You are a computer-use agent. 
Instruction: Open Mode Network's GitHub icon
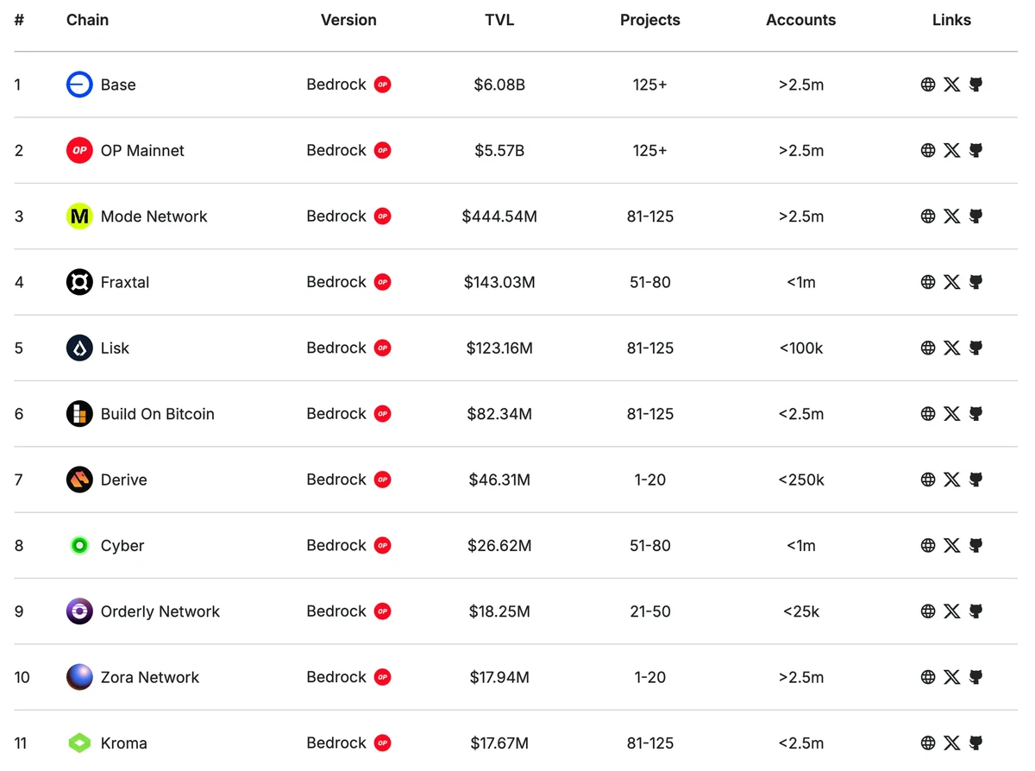click(x=975, y=216)
